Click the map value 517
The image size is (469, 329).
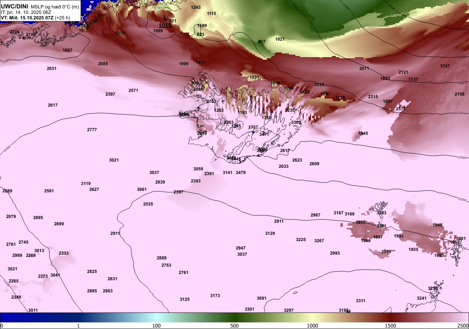pos(262,42)
